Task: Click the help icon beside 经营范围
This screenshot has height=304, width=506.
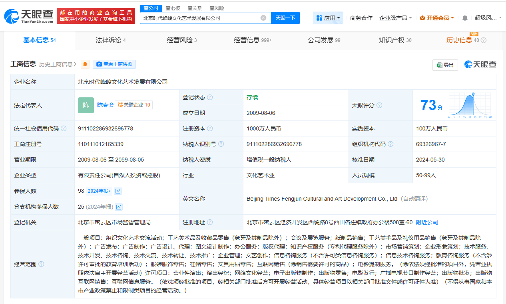Action: coord(41,264)
